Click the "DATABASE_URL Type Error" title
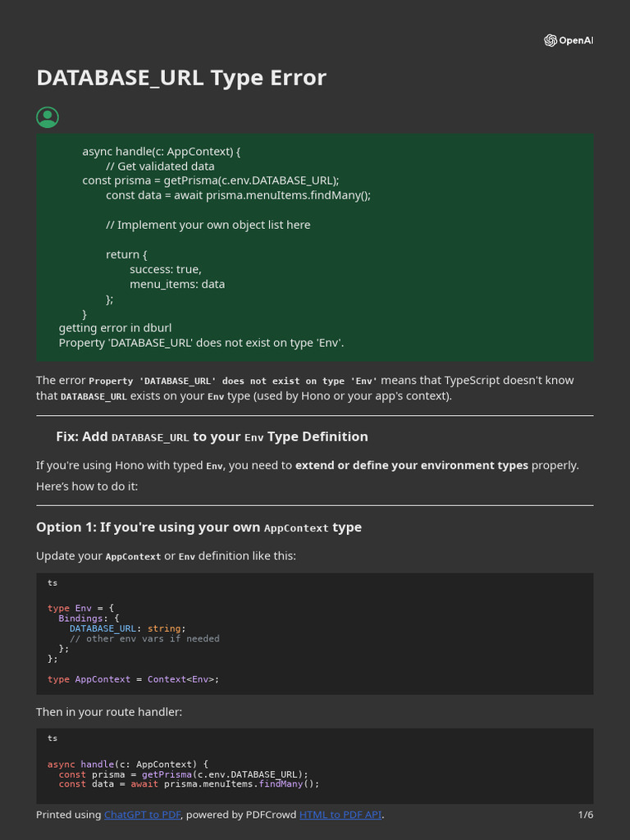 tap(181, 78)
